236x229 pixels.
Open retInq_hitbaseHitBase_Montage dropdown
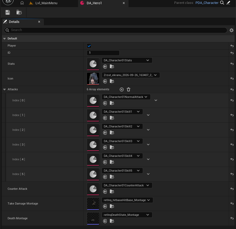coord(127,200)
